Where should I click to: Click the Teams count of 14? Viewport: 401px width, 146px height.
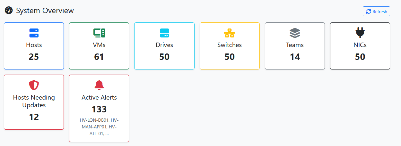click(x=295, y=57)
